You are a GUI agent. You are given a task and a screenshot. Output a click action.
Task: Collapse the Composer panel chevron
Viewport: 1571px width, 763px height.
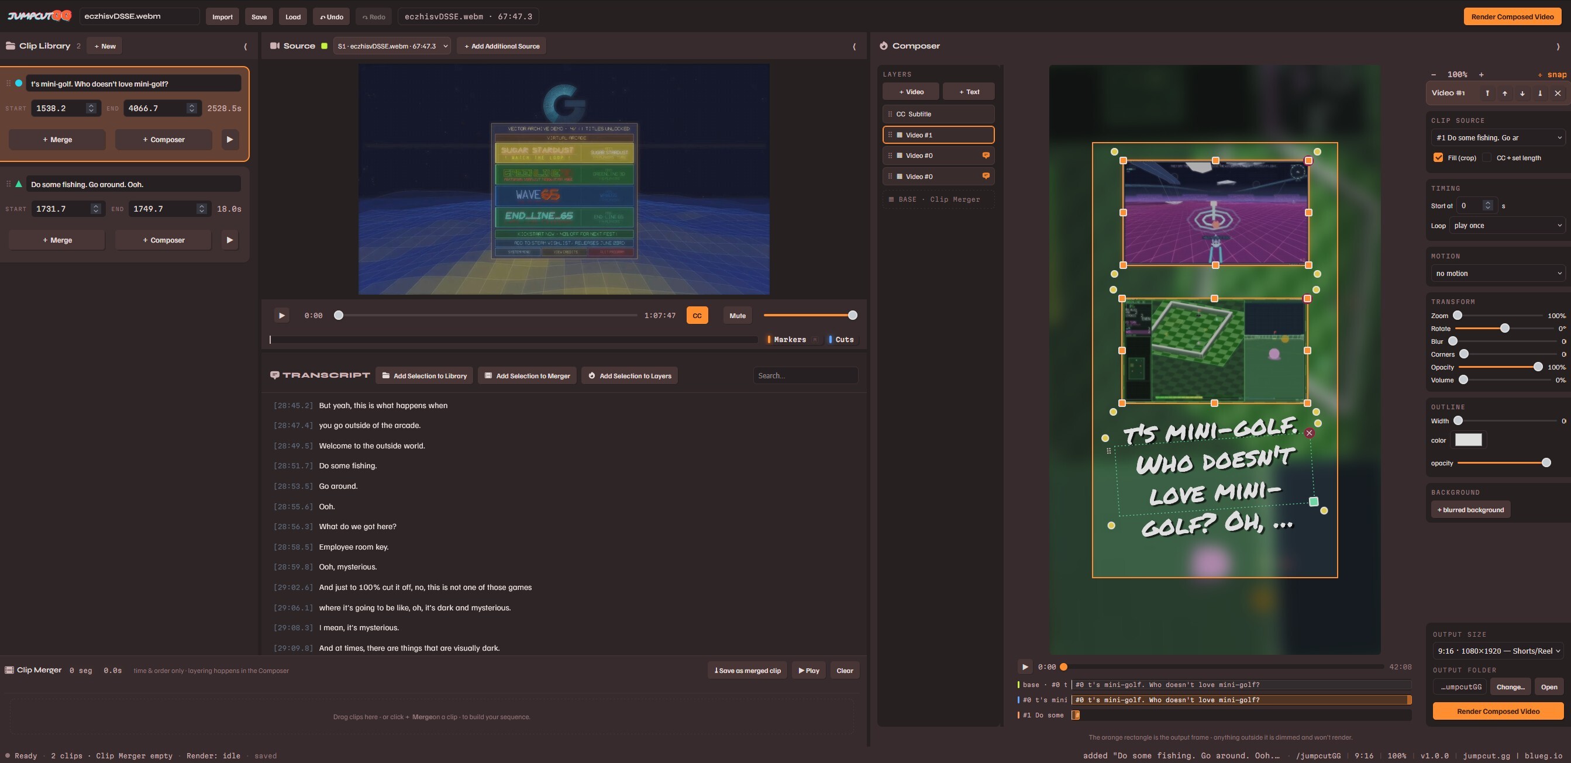click(x=1558, y=46)
